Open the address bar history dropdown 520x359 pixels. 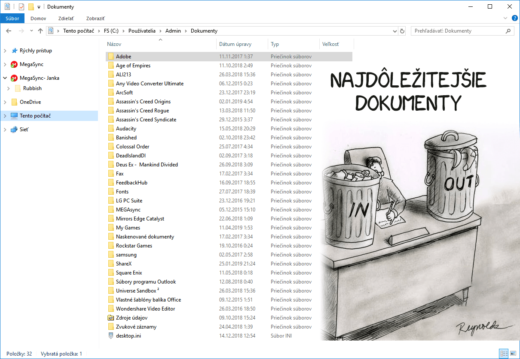[x=395, y=31]
